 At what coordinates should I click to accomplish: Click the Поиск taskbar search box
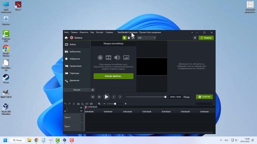17,140
